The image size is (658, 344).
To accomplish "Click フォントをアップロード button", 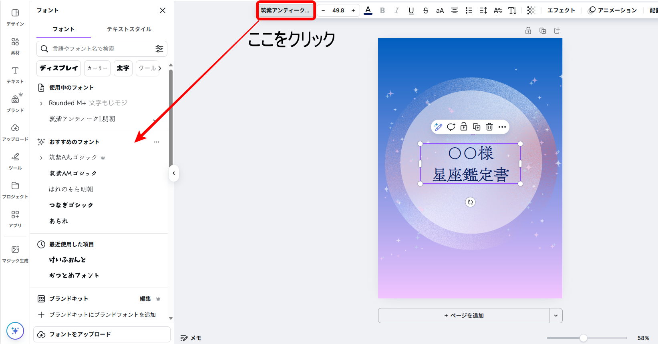I will click(102, 334).
